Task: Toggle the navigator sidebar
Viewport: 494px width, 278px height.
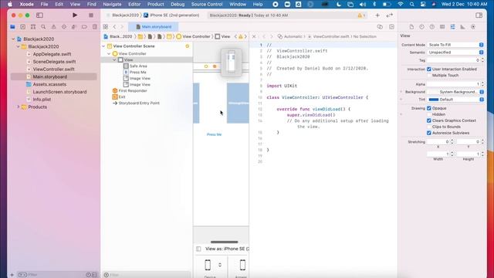Action: (39, 15)
